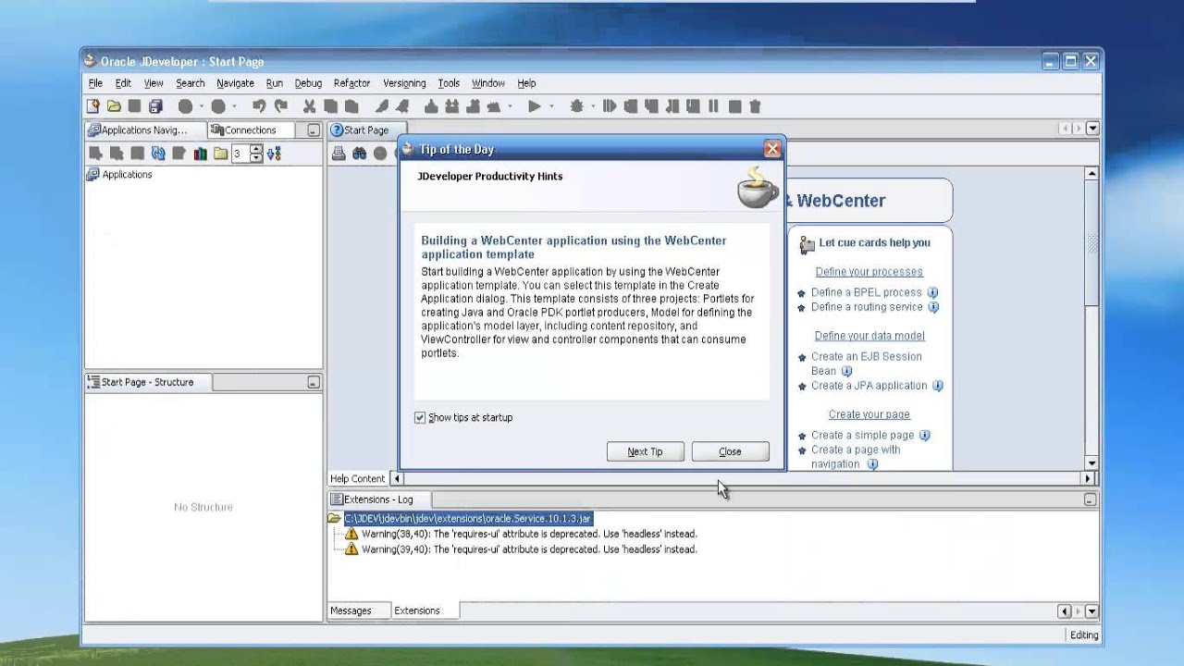Open the Versioning menu

[x=404, y=83]
